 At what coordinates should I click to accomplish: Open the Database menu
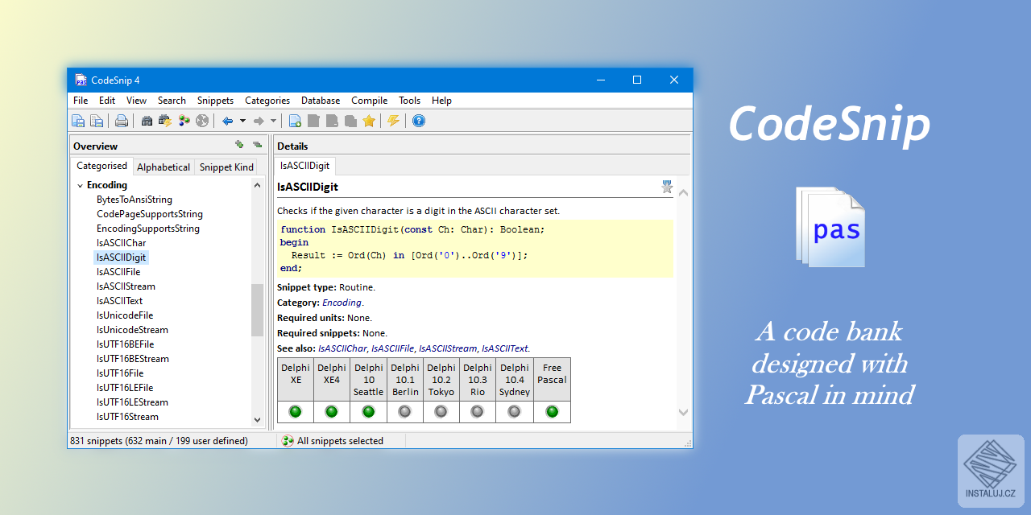pos(321,101)
